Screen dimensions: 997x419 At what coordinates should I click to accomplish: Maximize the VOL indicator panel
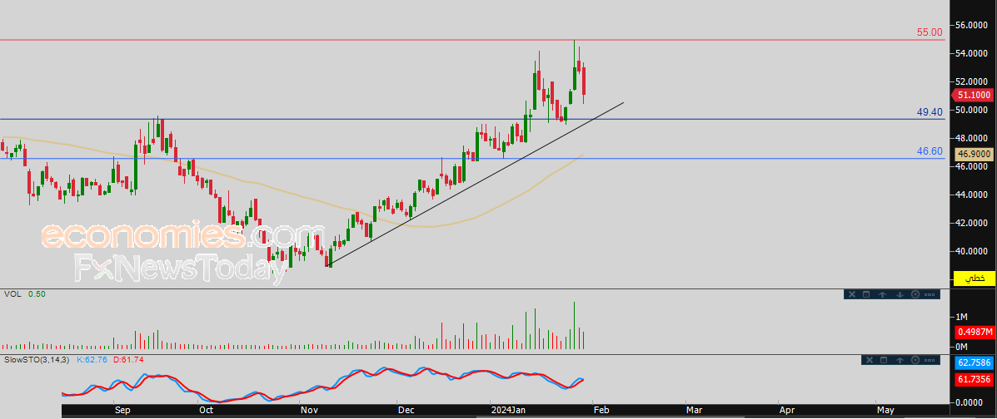click(866, 294)
